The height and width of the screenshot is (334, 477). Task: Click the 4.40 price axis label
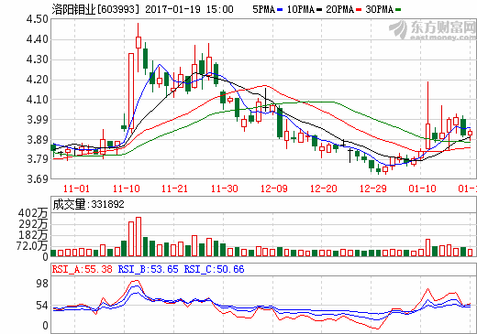click(38, 39)
